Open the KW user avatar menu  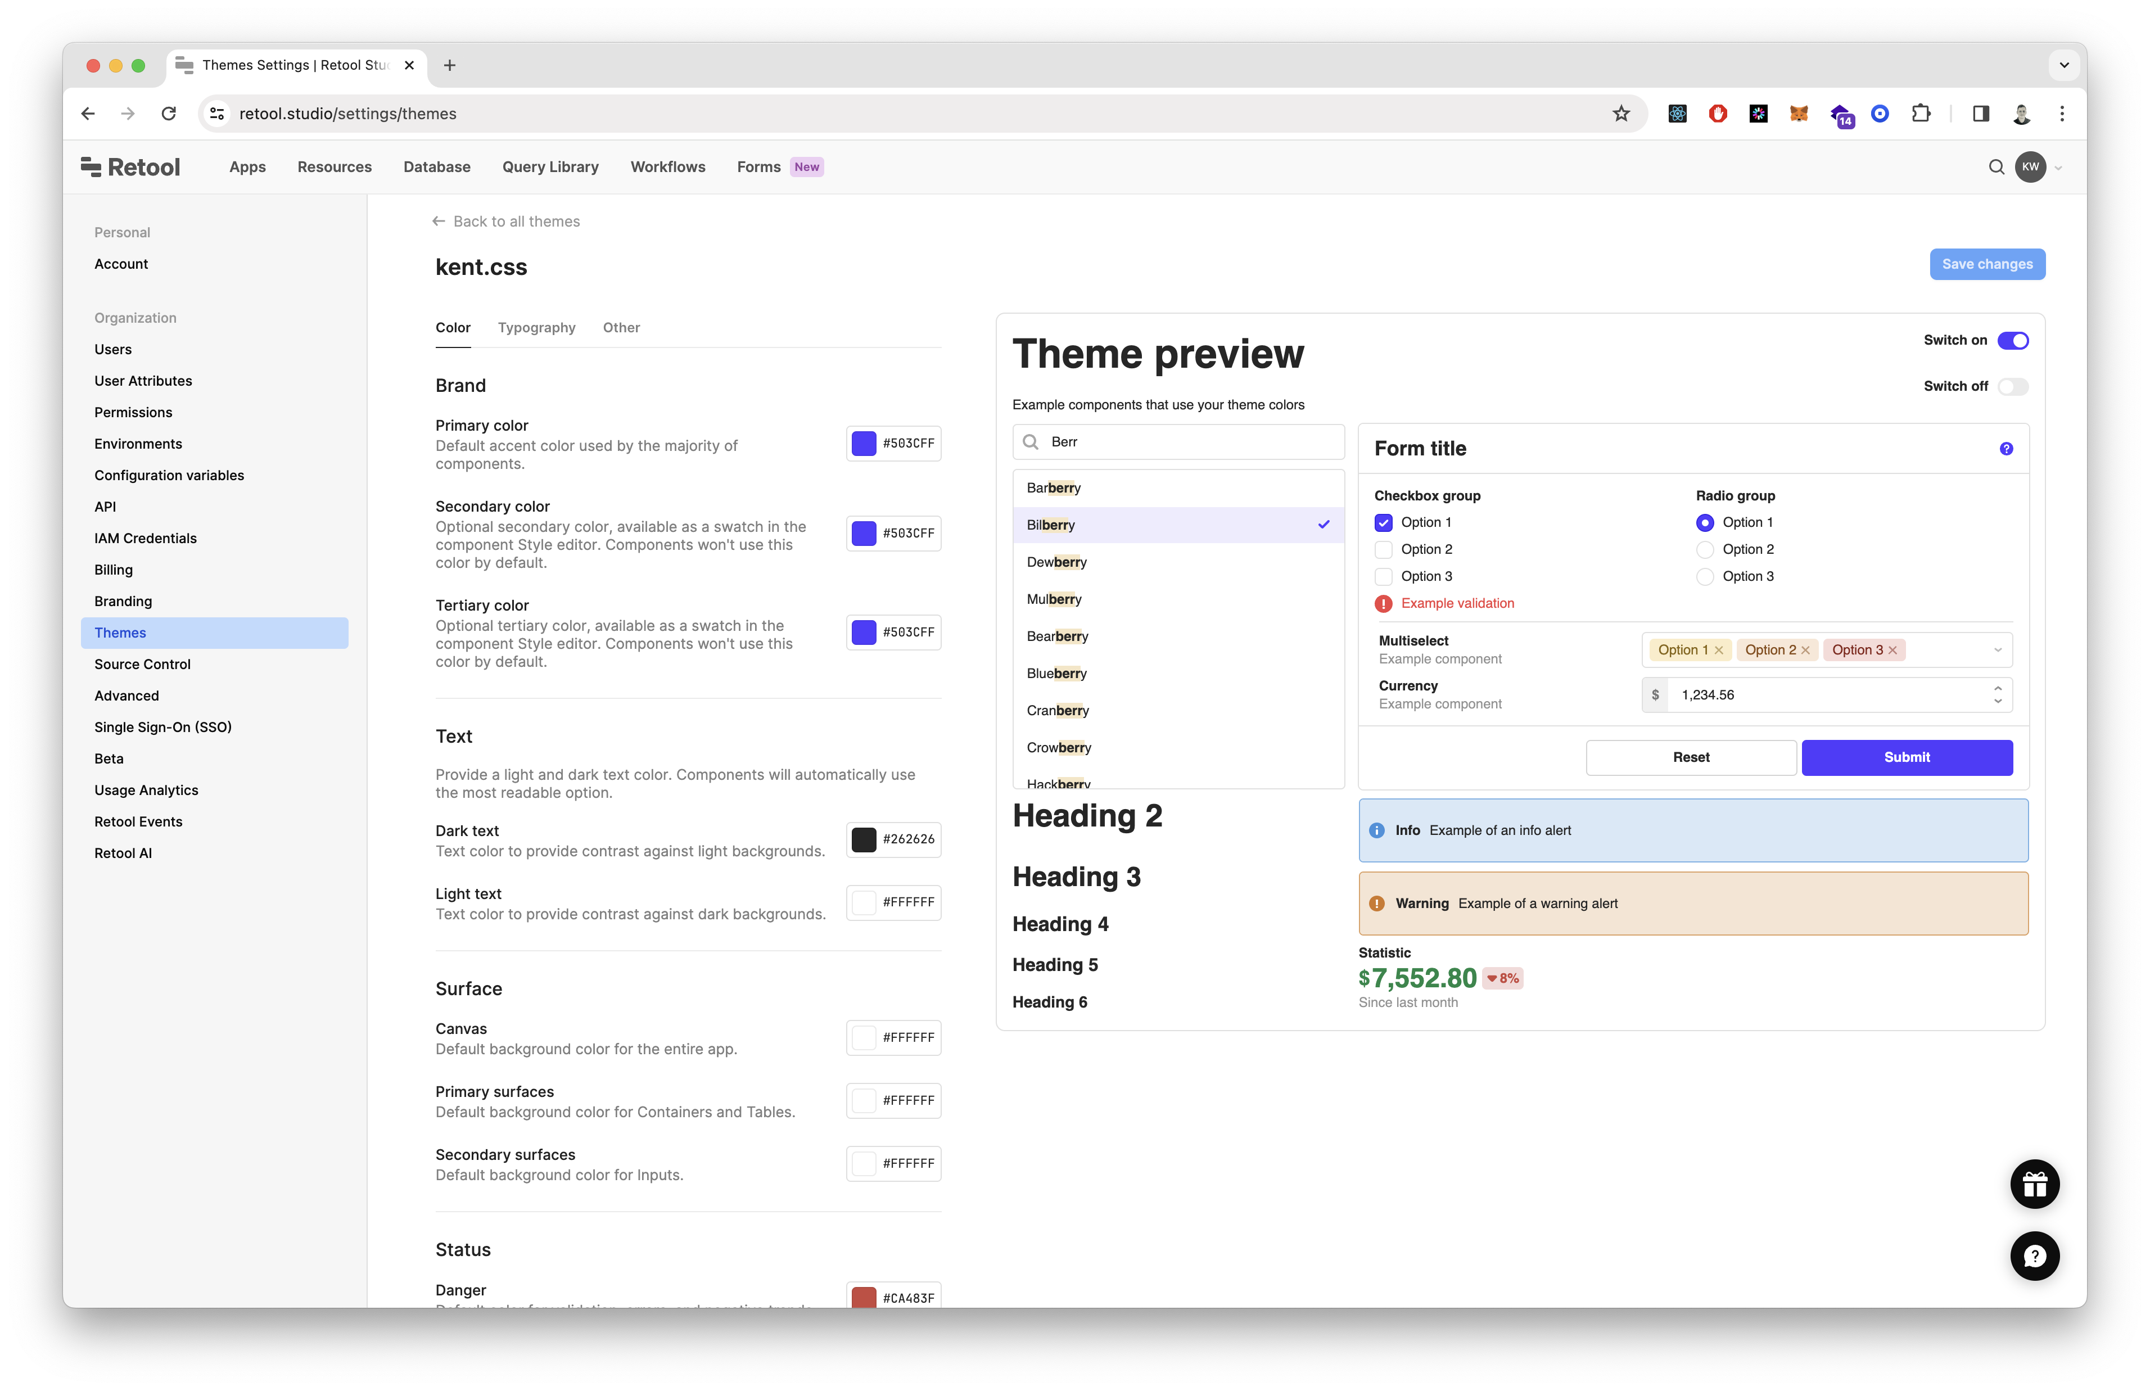point(2030,167)
